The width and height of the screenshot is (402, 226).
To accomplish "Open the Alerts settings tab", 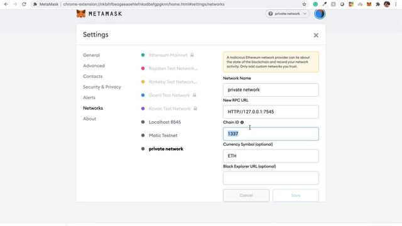I will click(89, 97).
